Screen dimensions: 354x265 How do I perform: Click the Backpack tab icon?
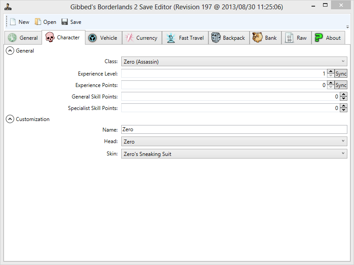[216, 38]
